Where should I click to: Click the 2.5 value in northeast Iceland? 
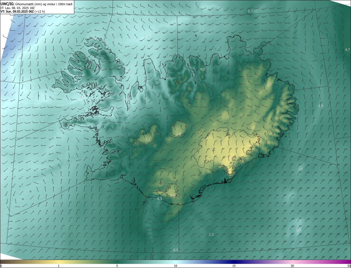269,85
